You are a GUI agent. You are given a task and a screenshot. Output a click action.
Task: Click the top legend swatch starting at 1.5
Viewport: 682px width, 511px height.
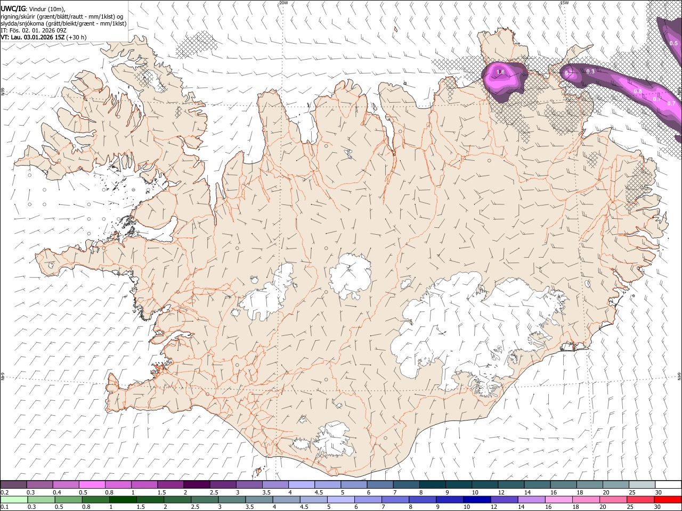[x=170, y=484]
